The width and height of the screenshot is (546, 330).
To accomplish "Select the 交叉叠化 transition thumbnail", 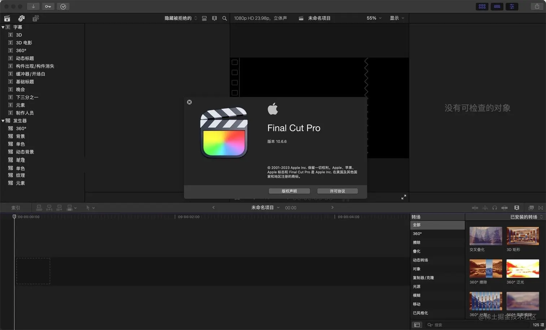I will pyautogui.click(x=486, y=236).
